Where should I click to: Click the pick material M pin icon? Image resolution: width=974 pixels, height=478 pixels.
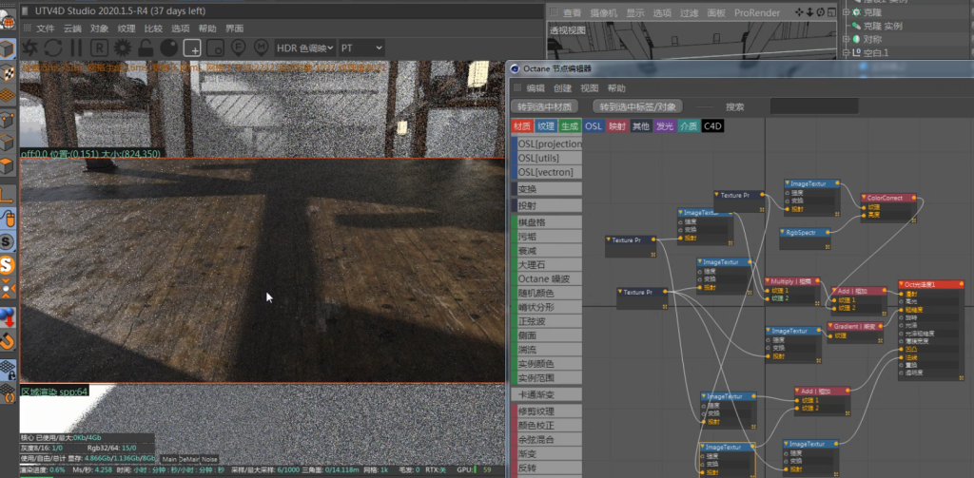point(262,48)
